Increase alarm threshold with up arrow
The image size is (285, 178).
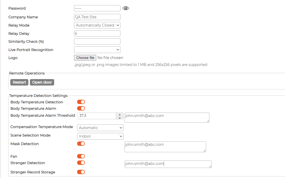tap(120, 114)
